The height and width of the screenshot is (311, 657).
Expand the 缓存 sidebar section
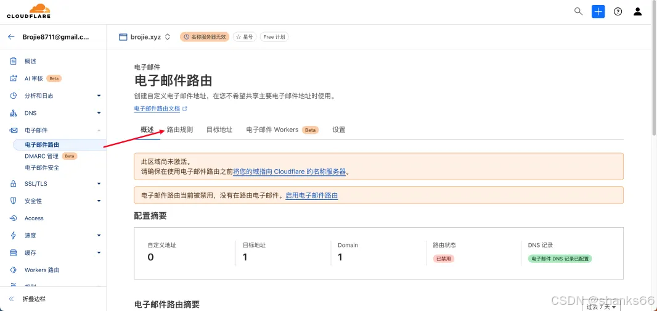tap(99, 252)
